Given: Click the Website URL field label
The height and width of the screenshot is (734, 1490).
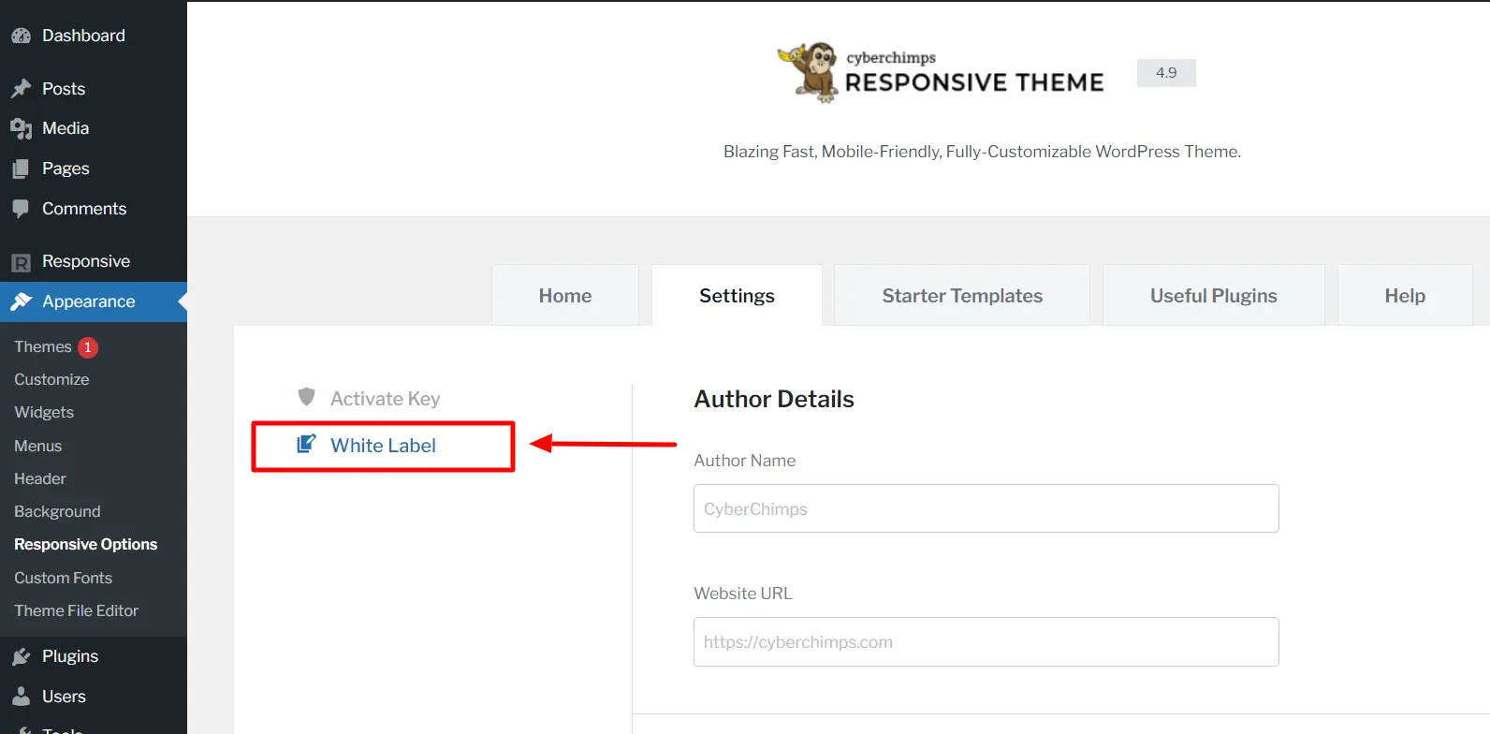Looking at the screenshot, I should pos(743,594).
